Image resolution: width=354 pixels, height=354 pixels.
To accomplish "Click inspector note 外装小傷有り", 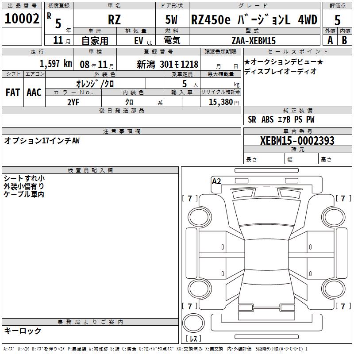I will pyautogui.click(x=24, y=186).
